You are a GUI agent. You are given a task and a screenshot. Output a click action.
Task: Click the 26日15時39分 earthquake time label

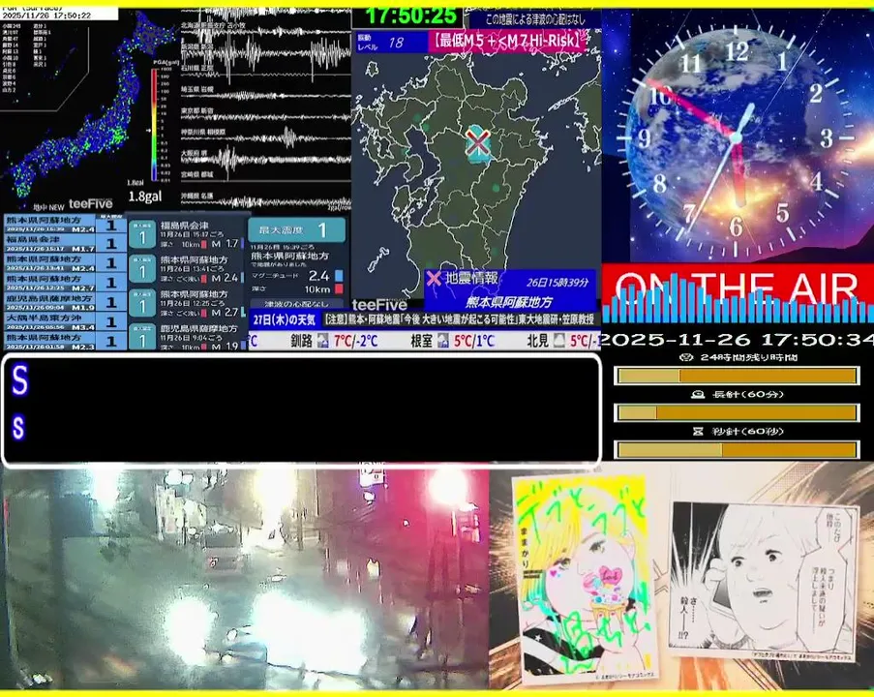[558, 283]
